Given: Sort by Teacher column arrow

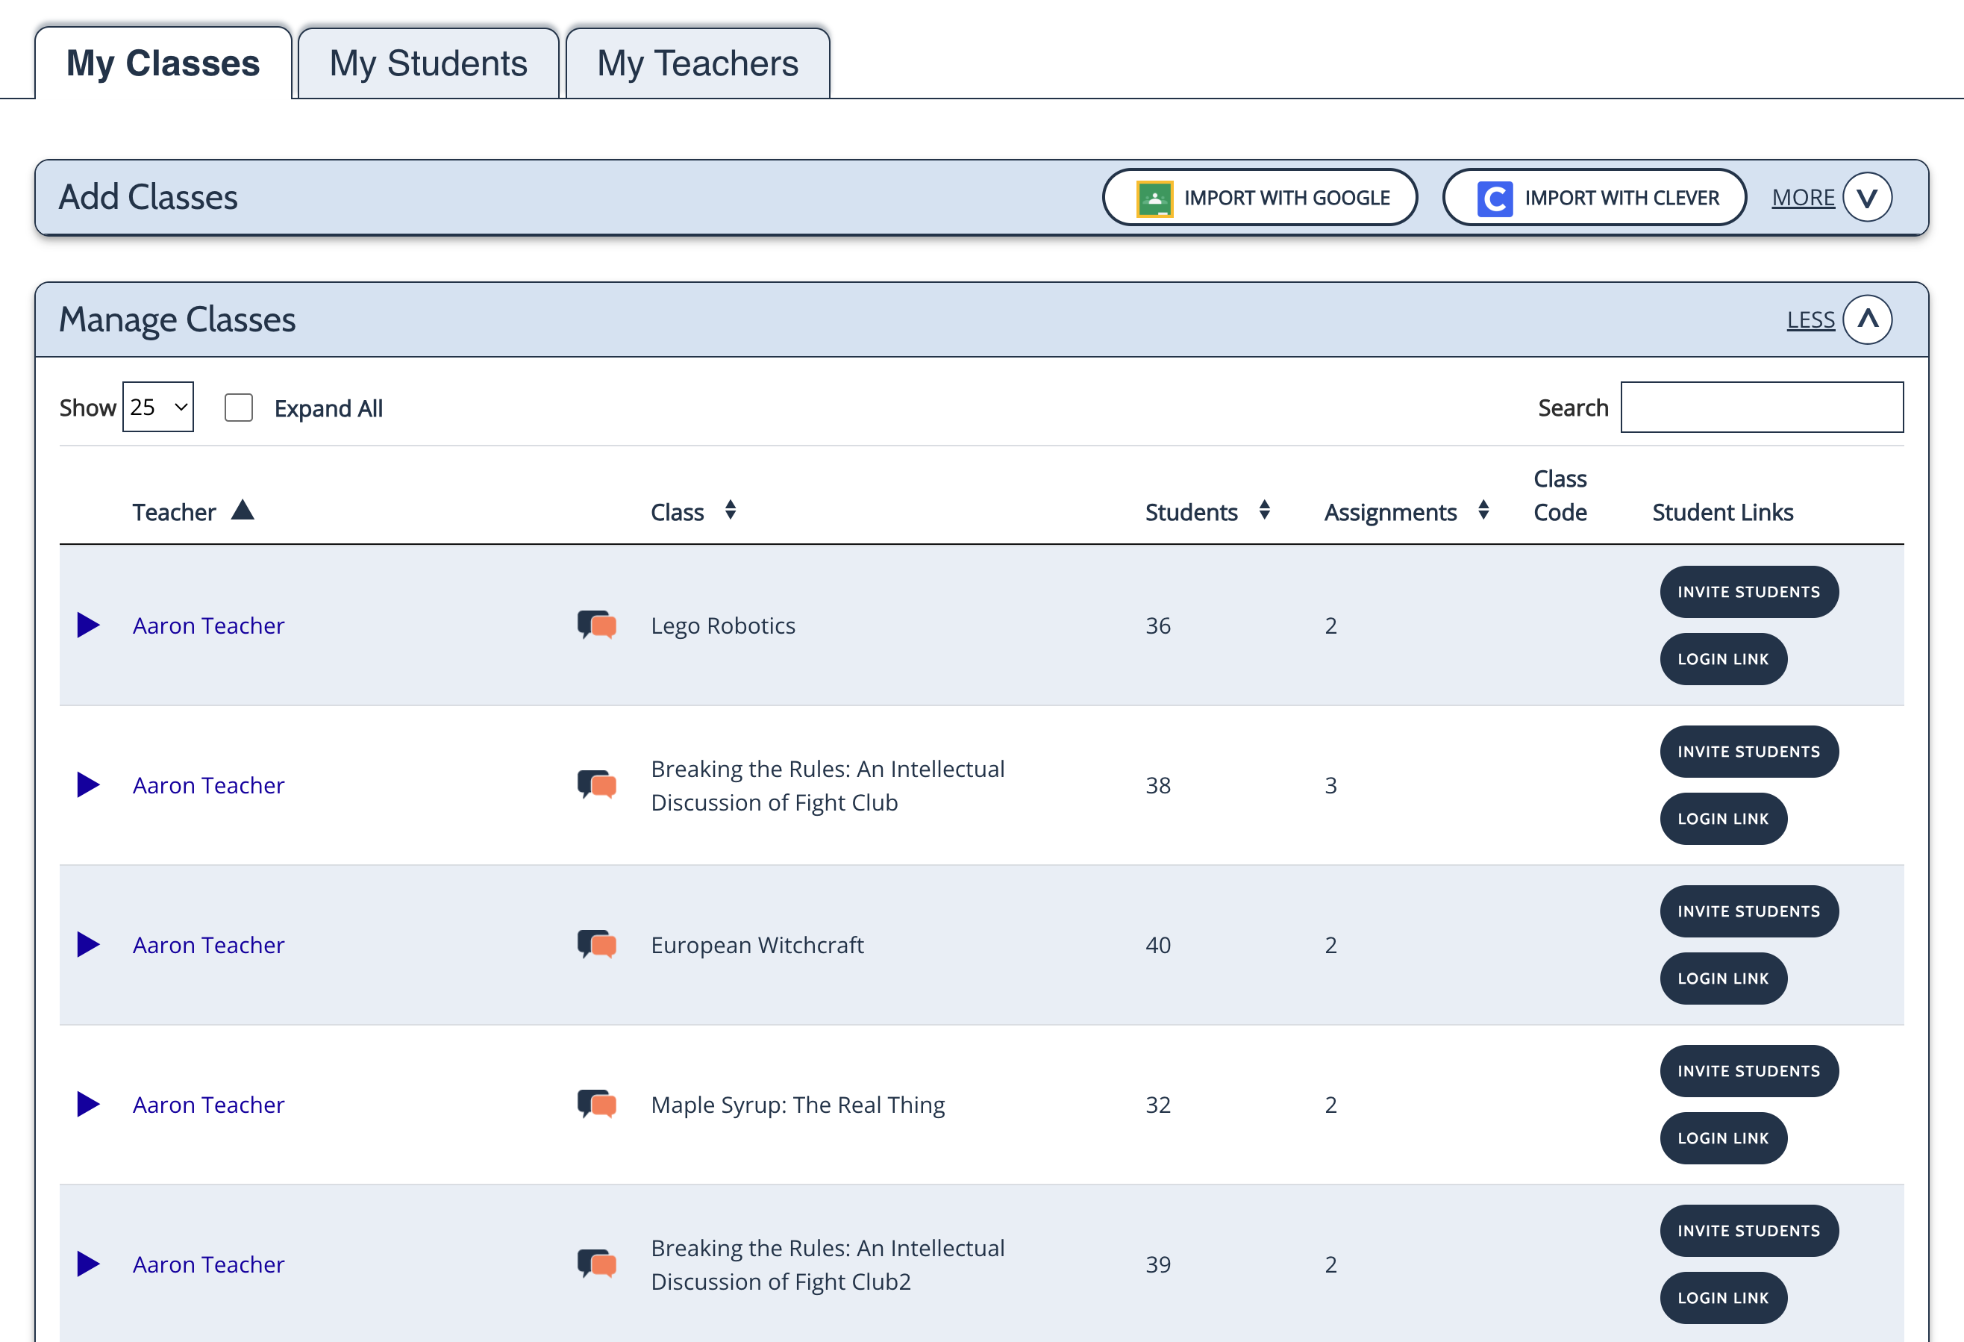Looking at the screenshot, I should tap(243, 511).
